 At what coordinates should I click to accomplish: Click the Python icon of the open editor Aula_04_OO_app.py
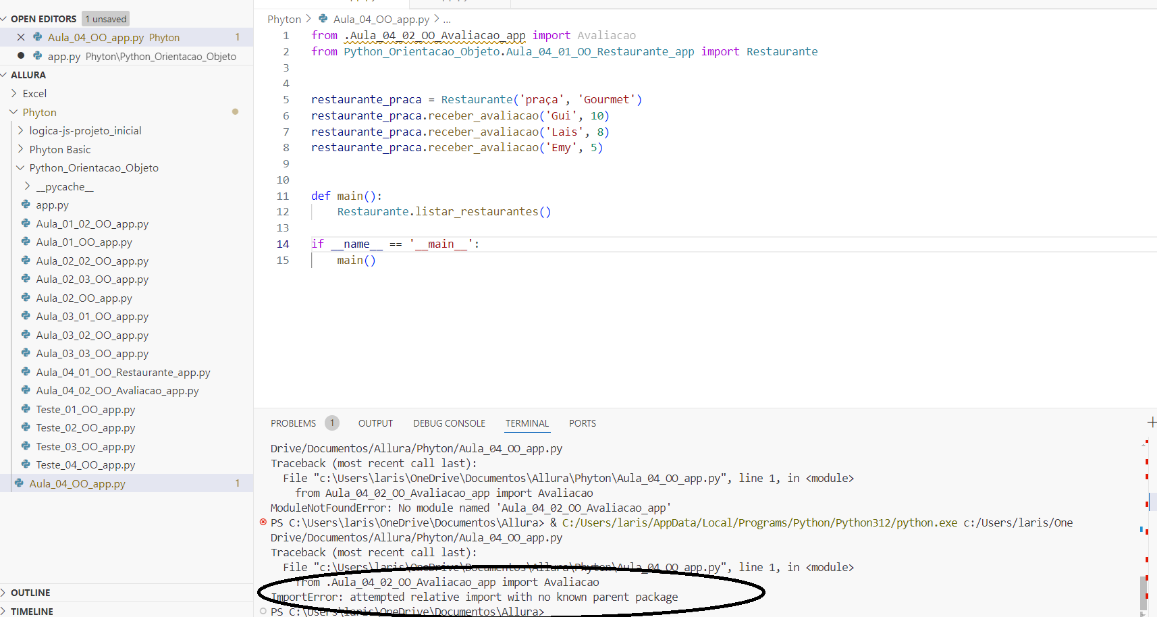[38, 37]
